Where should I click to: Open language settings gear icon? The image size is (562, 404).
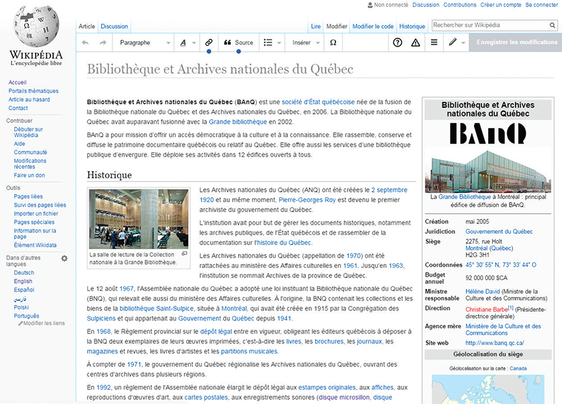pyautogui.click(x=64, y=258)
